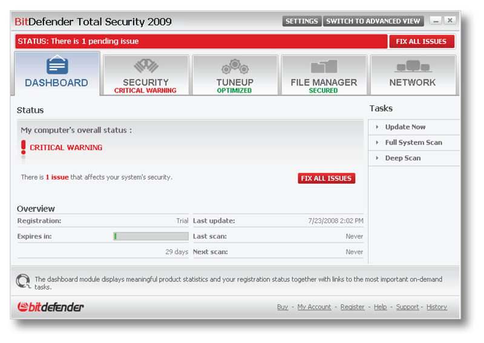Click the arrow beside Update Now
The image size is (484, 343).
[377, 127]
